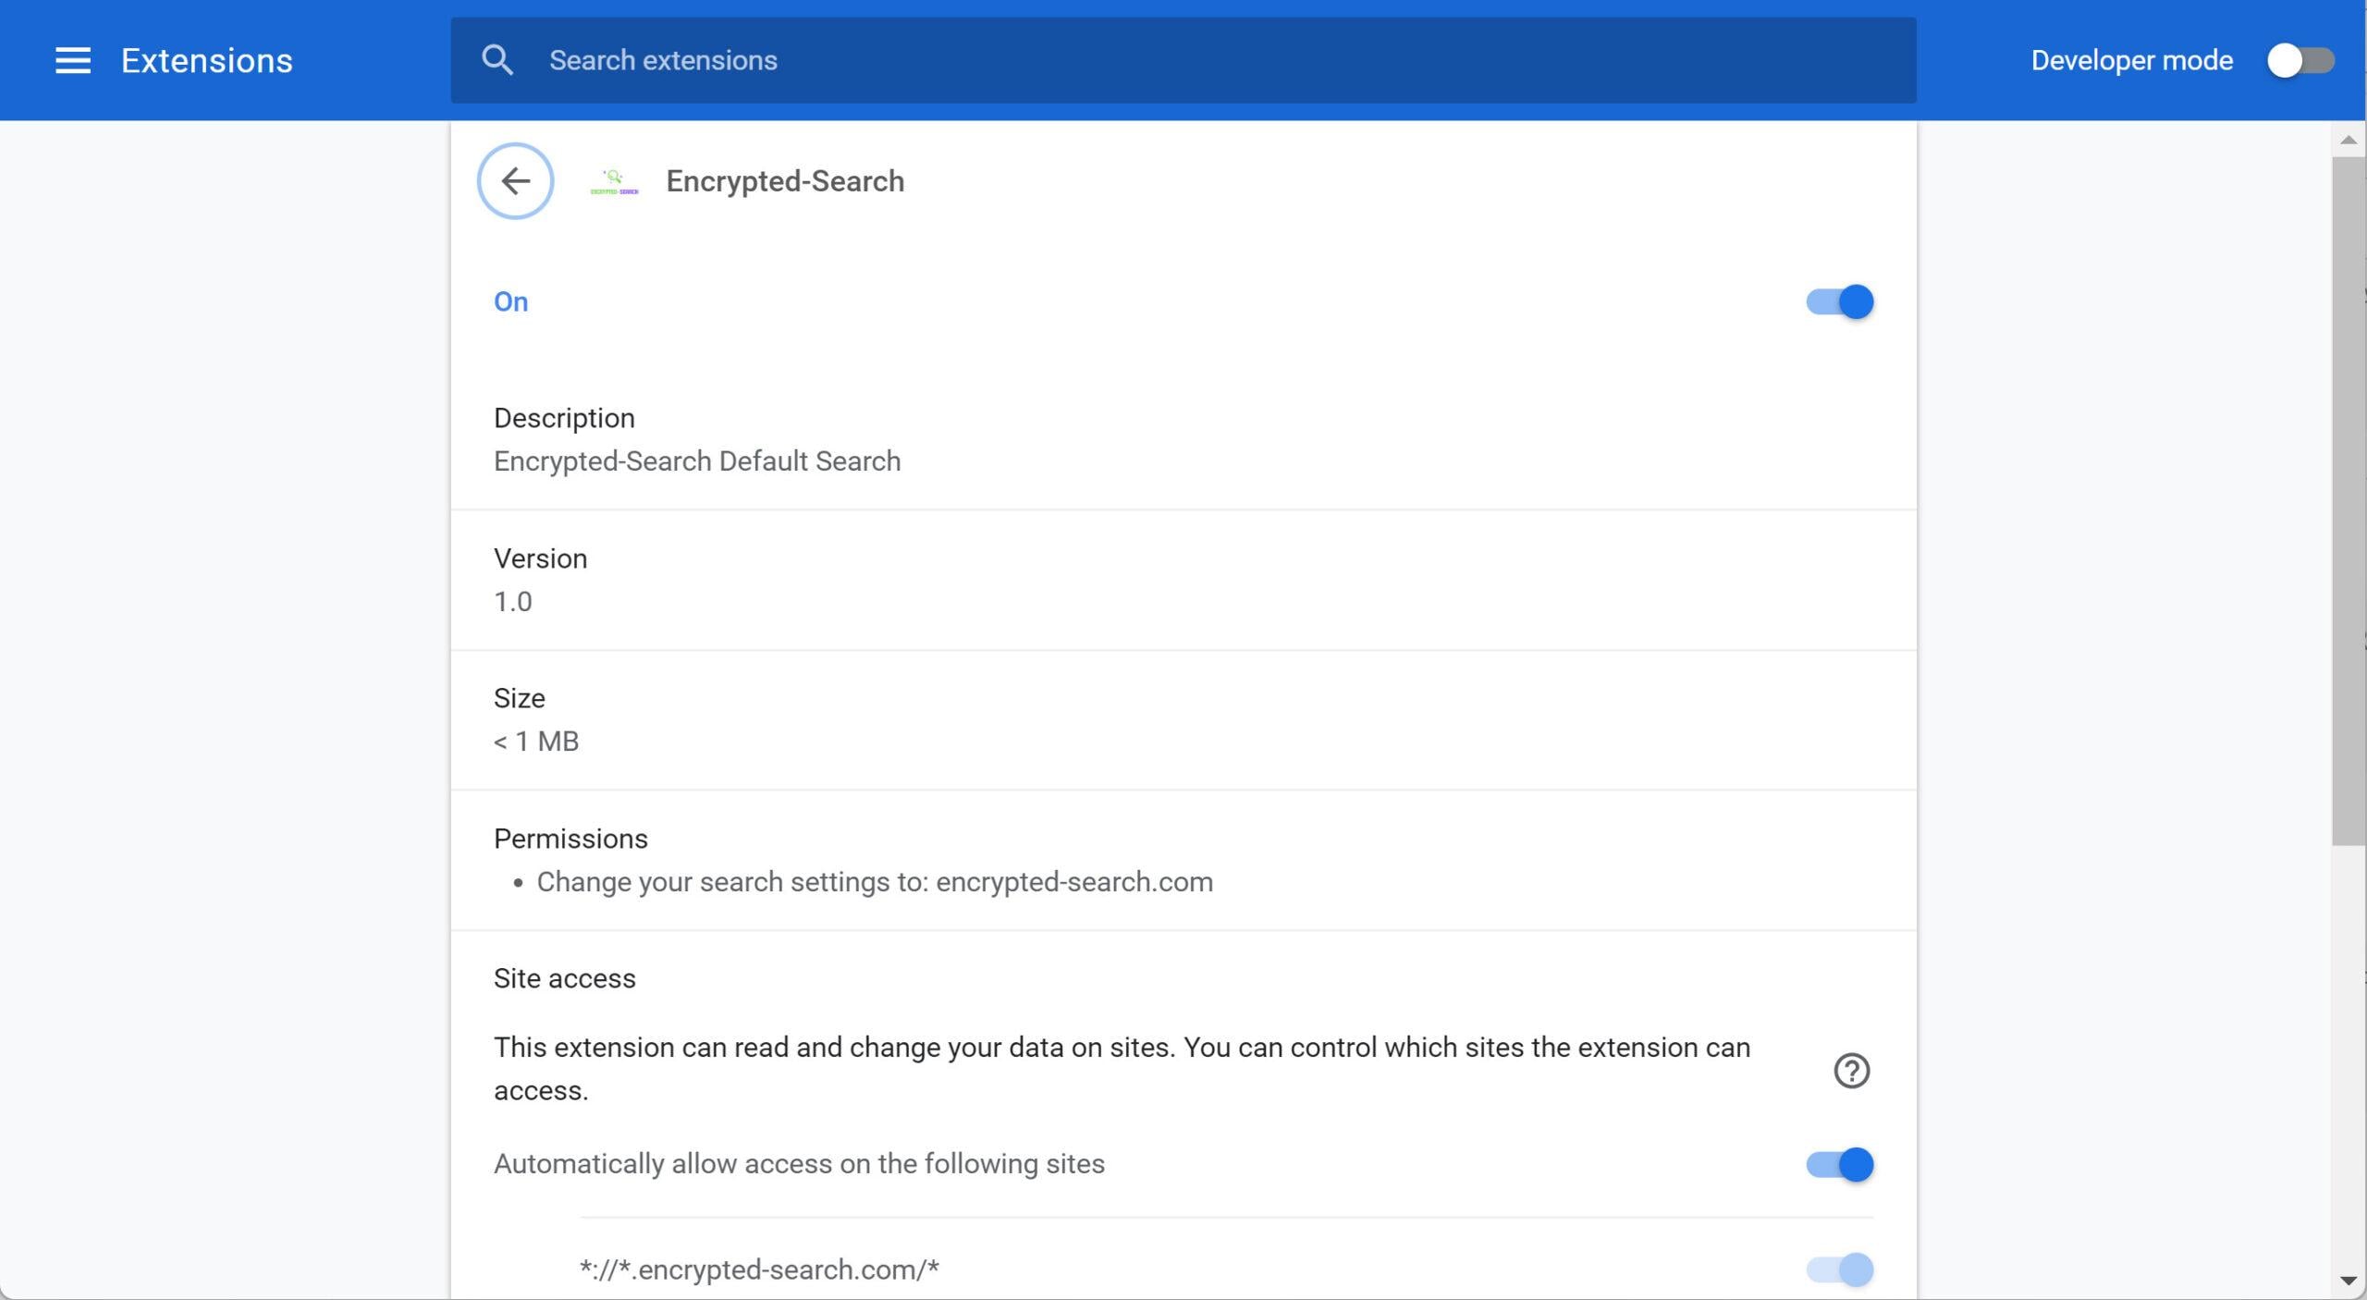
Task: Go back using the arrow button
Action: tap(515, 181)
